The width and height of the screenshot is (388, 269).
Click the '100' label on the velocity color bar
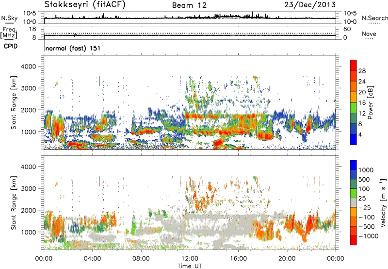click(364, 189)
